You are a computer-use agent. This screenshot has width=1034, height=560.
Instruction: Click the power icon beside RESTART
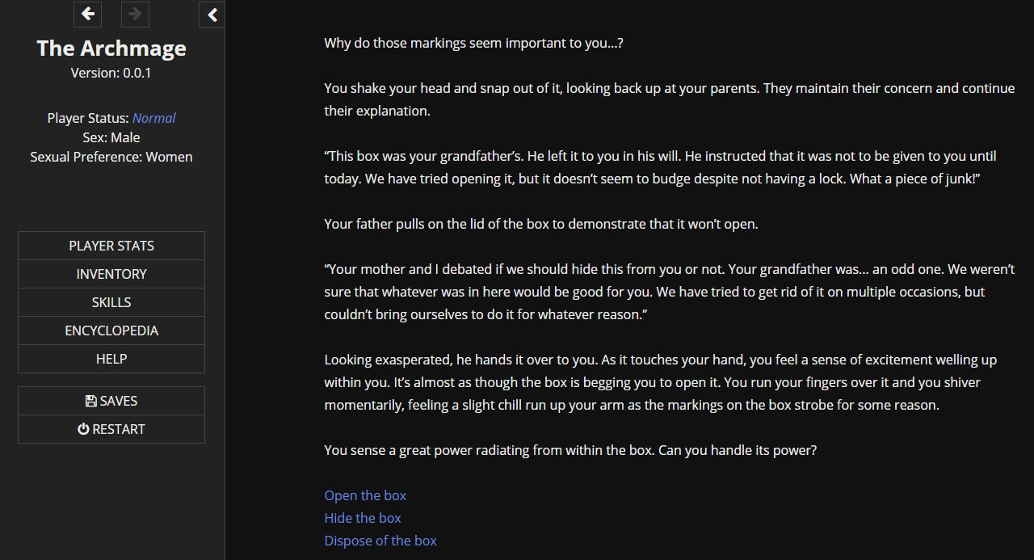[x=83, y=429]
